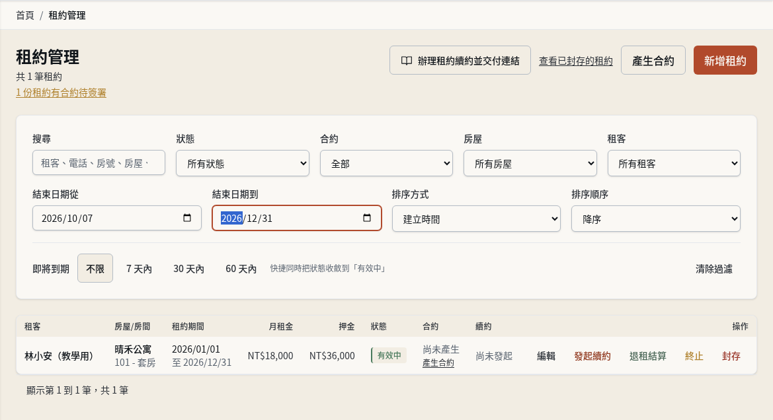Viewport: 773px width, 420px height.
Task: Open the 狀態 dropdown showing 所有狀態
Action: point(243,163)
